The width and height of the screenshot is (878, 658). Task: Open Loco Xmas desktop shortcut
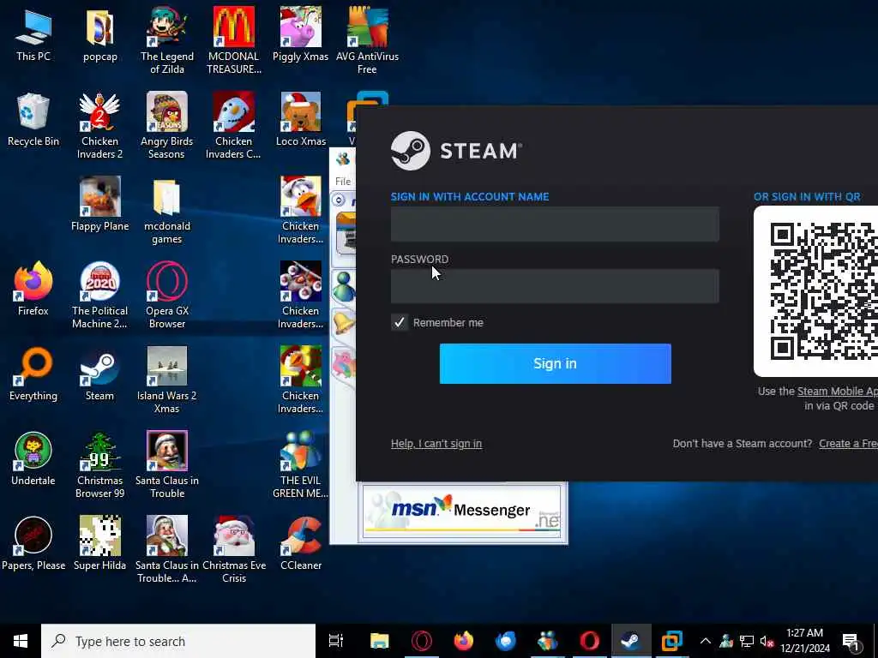[301, 120]
